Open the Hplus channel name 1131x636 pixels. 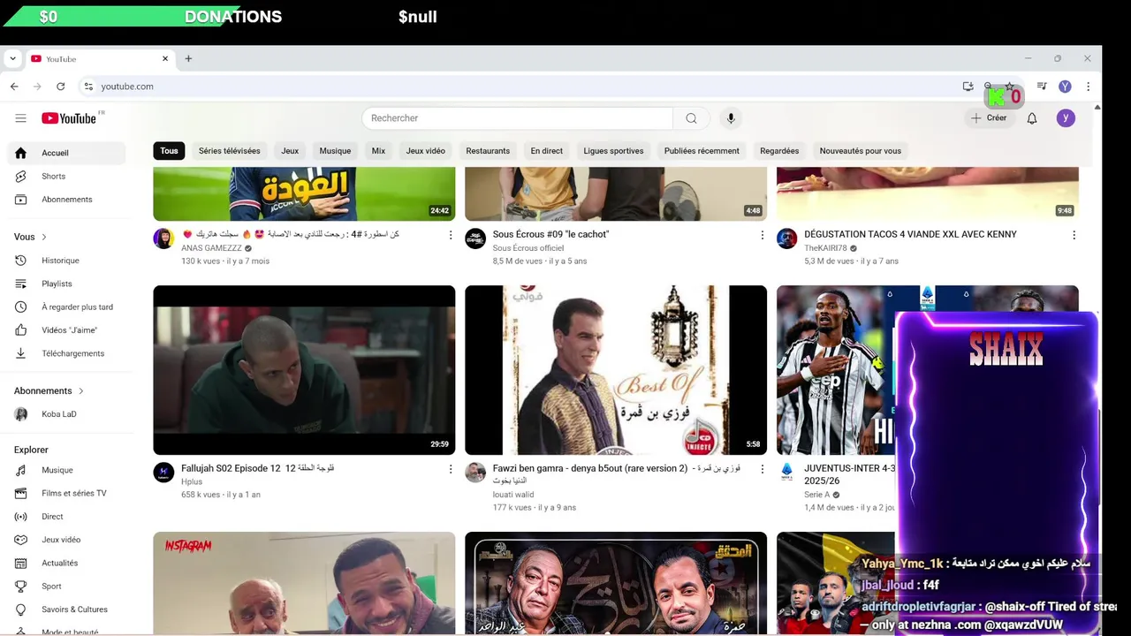[192, 482]
